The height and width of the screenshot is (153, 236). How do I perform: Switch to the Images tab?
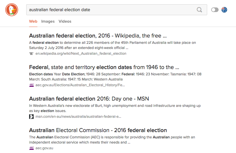pyautogui.click(x=48, y=21)
